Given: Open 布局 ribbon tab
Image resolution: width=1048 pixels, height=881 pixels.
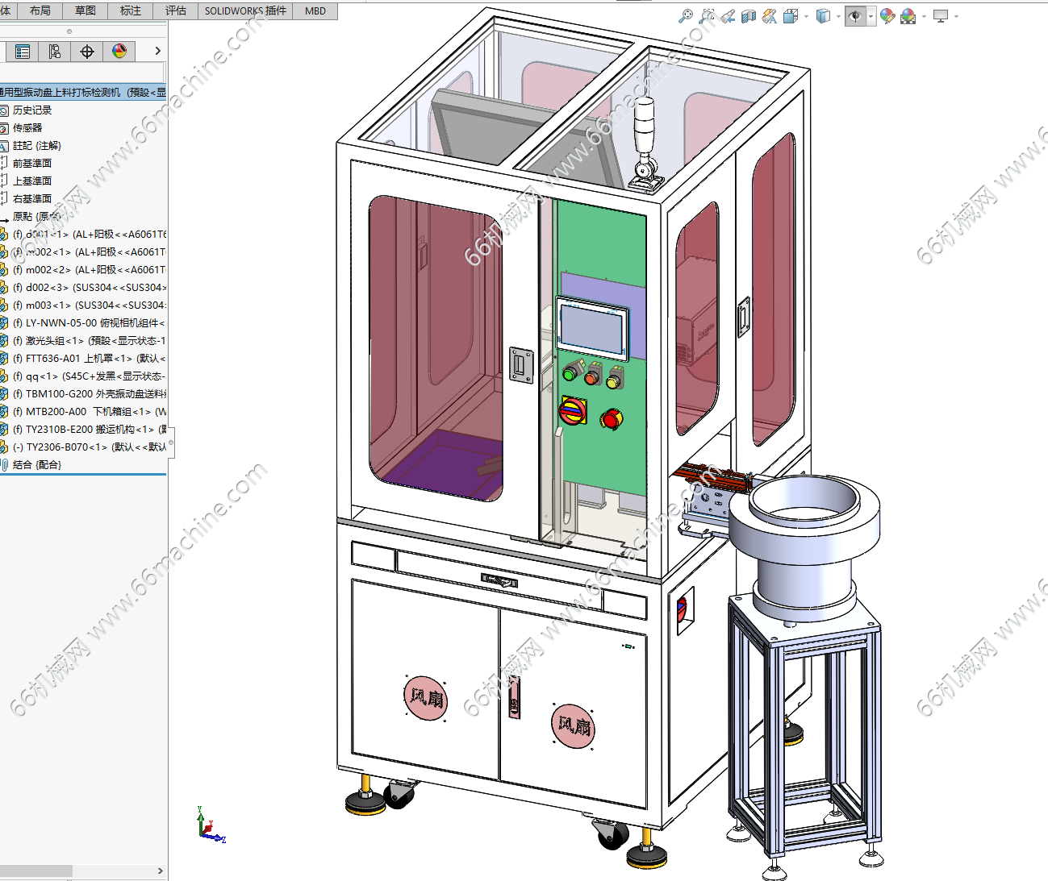Looking at the screenshot, I should (40, 10).
